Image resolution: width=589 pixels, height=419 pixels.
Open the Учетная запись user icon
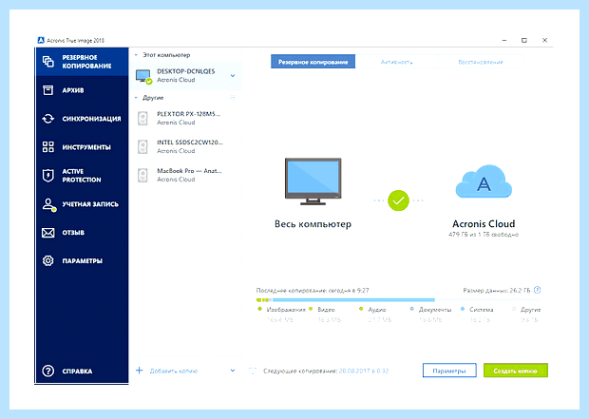pyautogui.click(x=48, y=205)
